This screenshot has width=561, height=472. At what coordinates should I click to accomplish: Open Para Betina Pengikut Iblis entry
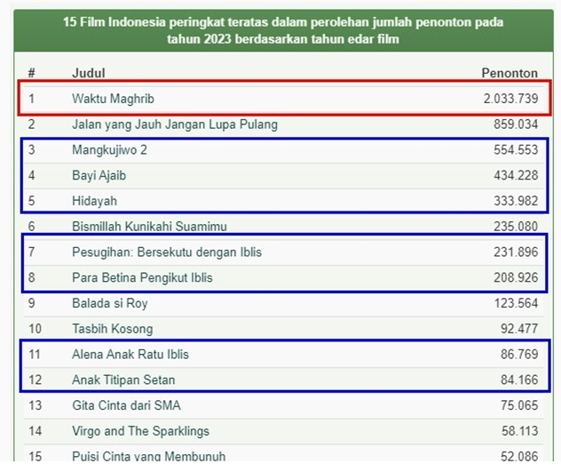point(142,277)
